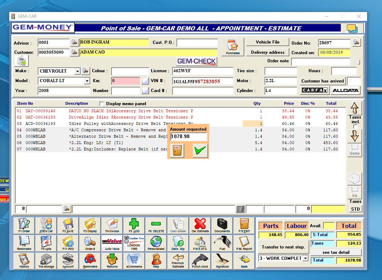
Task: Expand the Model dropdown (COBALT LT)
Action: pos(87,81)
